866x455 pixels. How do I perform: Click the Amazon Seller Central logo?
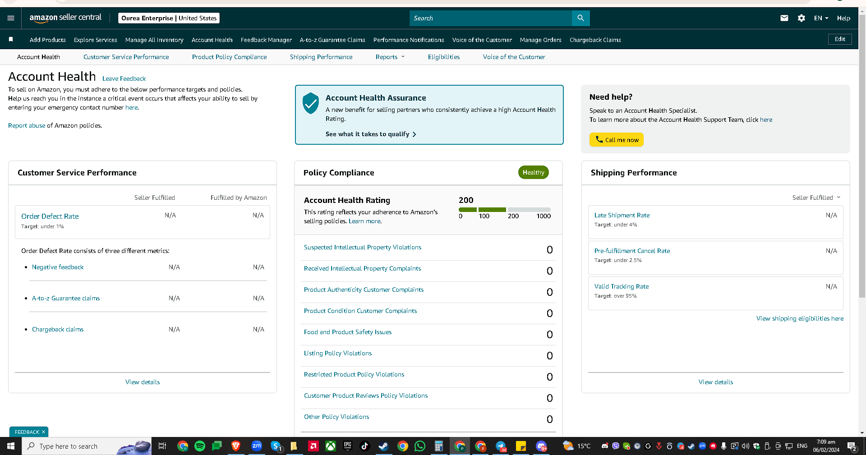pyautogui.click(x=65, y=18)
